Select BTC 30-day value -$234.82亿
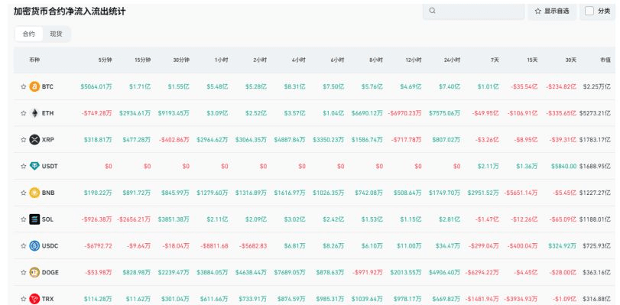This screenshot has height=305, width=620. point(561,86)
